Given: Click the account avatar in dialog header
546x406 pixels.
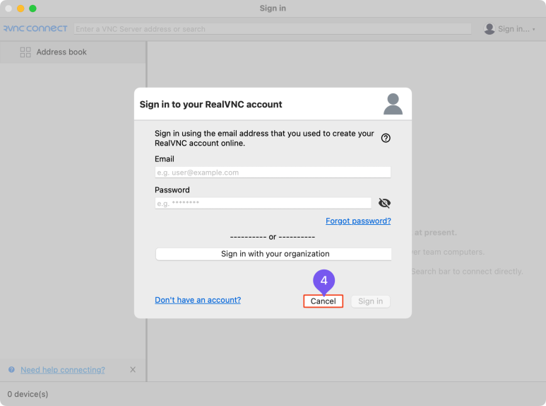Looking at the screenshot, I should pos(393,104).
